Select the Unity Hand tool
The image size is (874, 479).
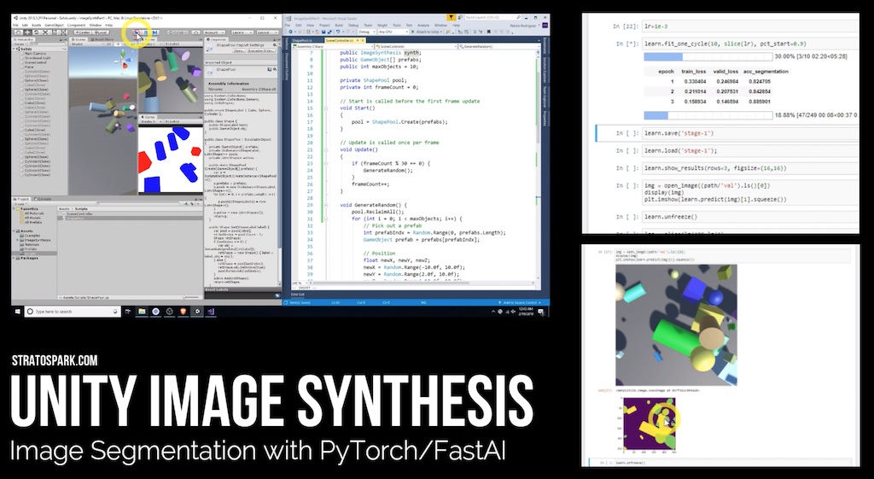[x=19, y=32]
